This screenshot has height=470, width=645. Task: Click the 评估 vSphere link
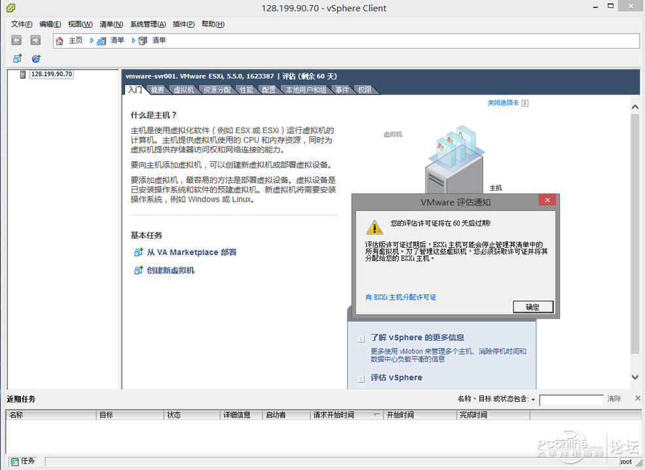[x=397, y=378]
